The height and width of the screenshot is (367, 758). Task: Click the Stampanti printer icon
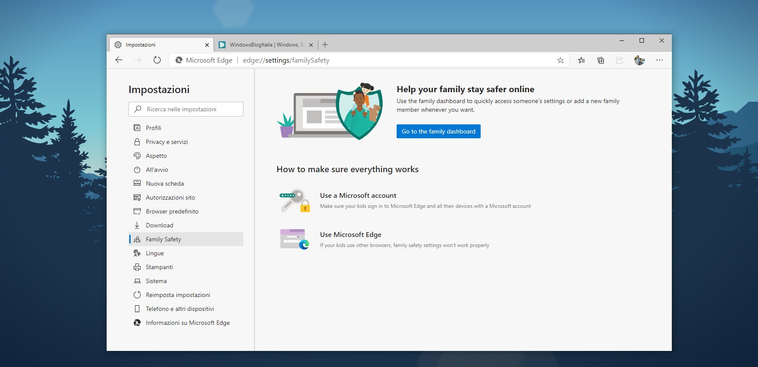[137, 267]
